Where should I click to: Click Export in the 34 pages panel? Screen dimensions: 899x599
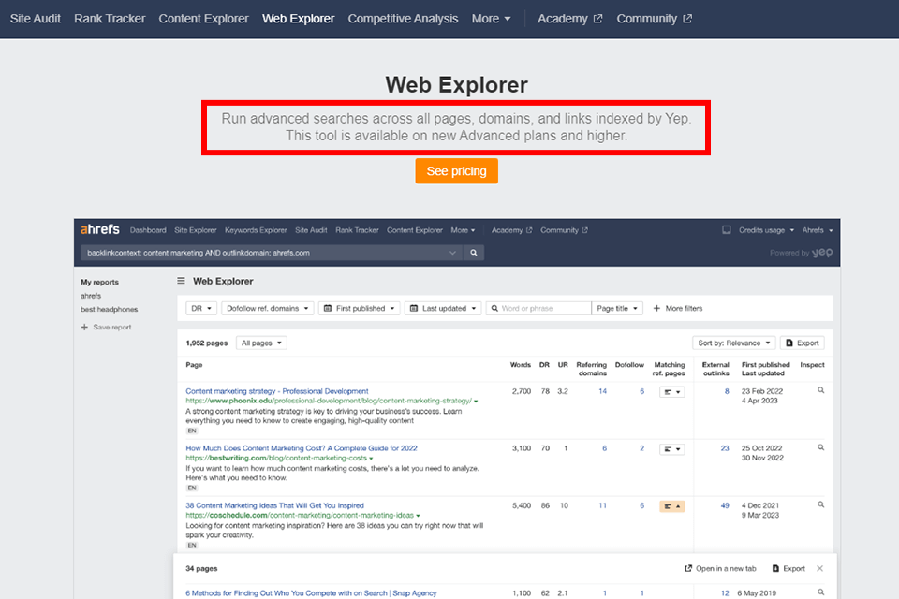click(x=788, y=569)
